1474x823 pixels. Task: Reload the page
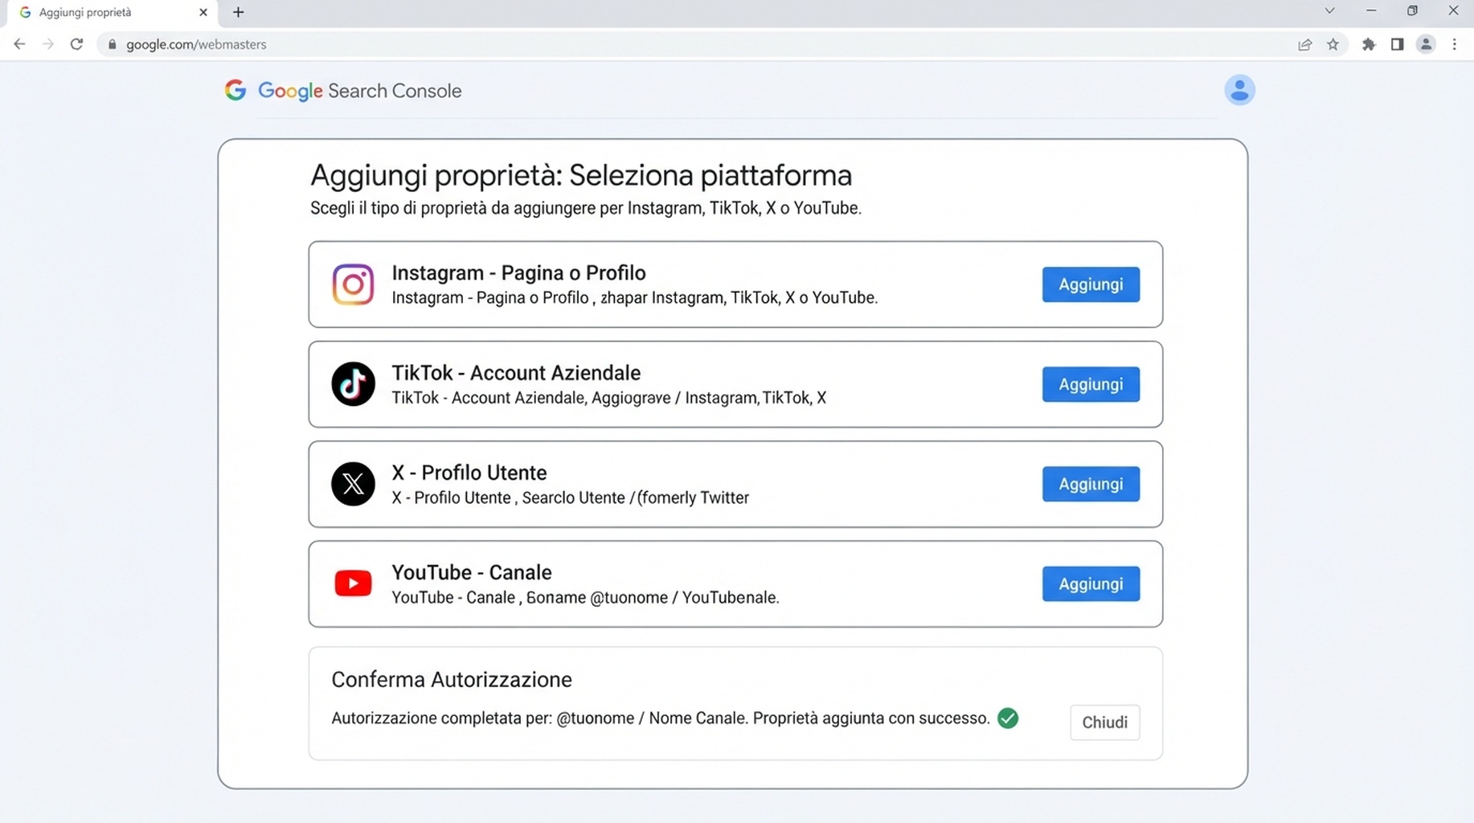tap(76, 44)
